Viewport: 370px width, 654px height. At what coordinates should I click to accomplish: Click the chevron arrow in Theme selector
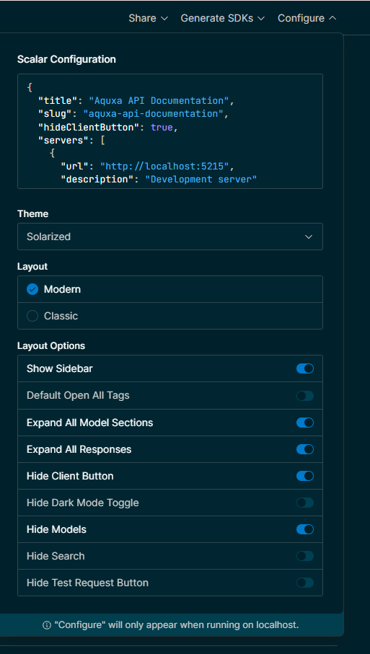[309, 237]
